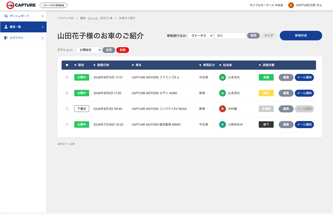Click 公開中 badge in セダン AURA row
The image size is (333, 214).
(82, 93)
